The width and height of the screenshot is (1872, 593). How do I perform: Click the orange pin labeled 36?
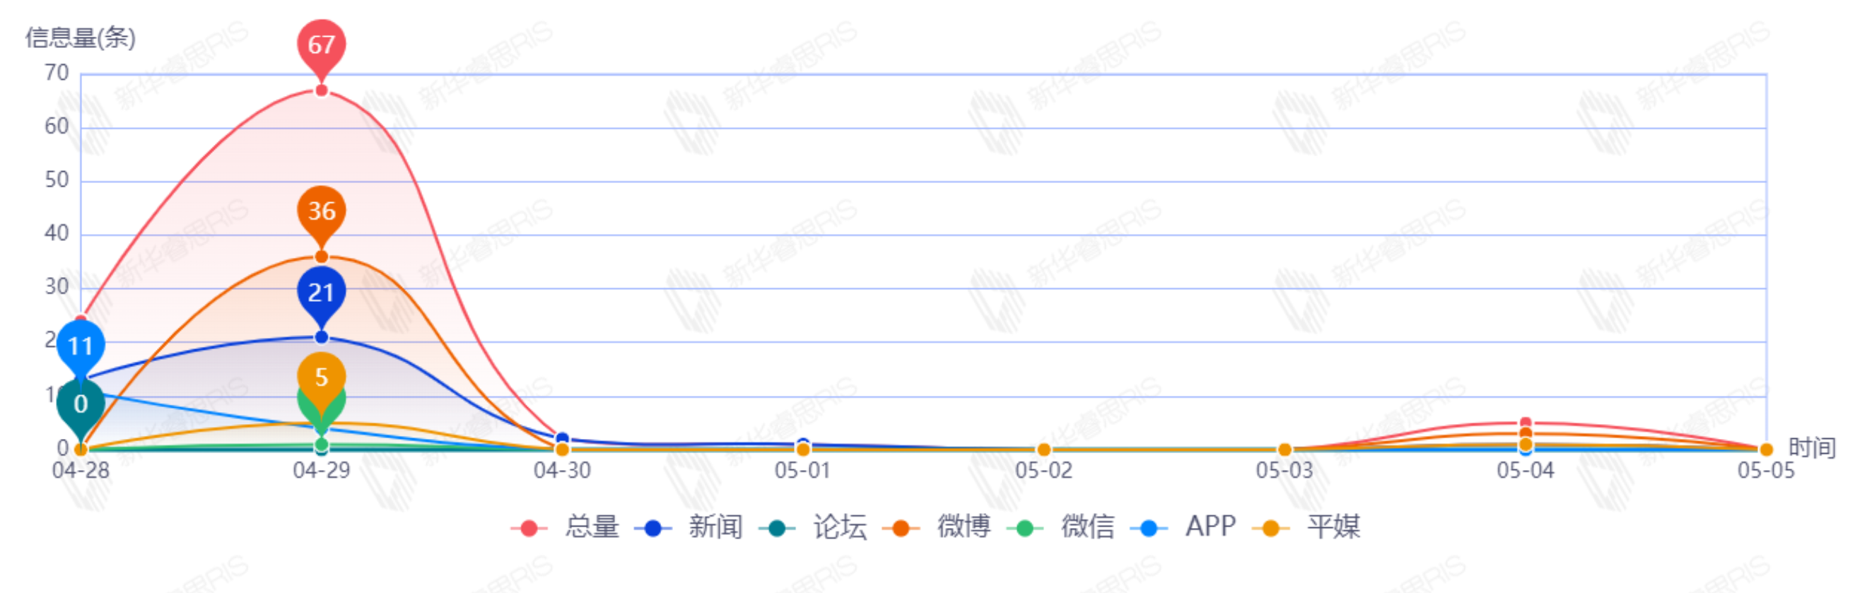click(x=321, y=211)
